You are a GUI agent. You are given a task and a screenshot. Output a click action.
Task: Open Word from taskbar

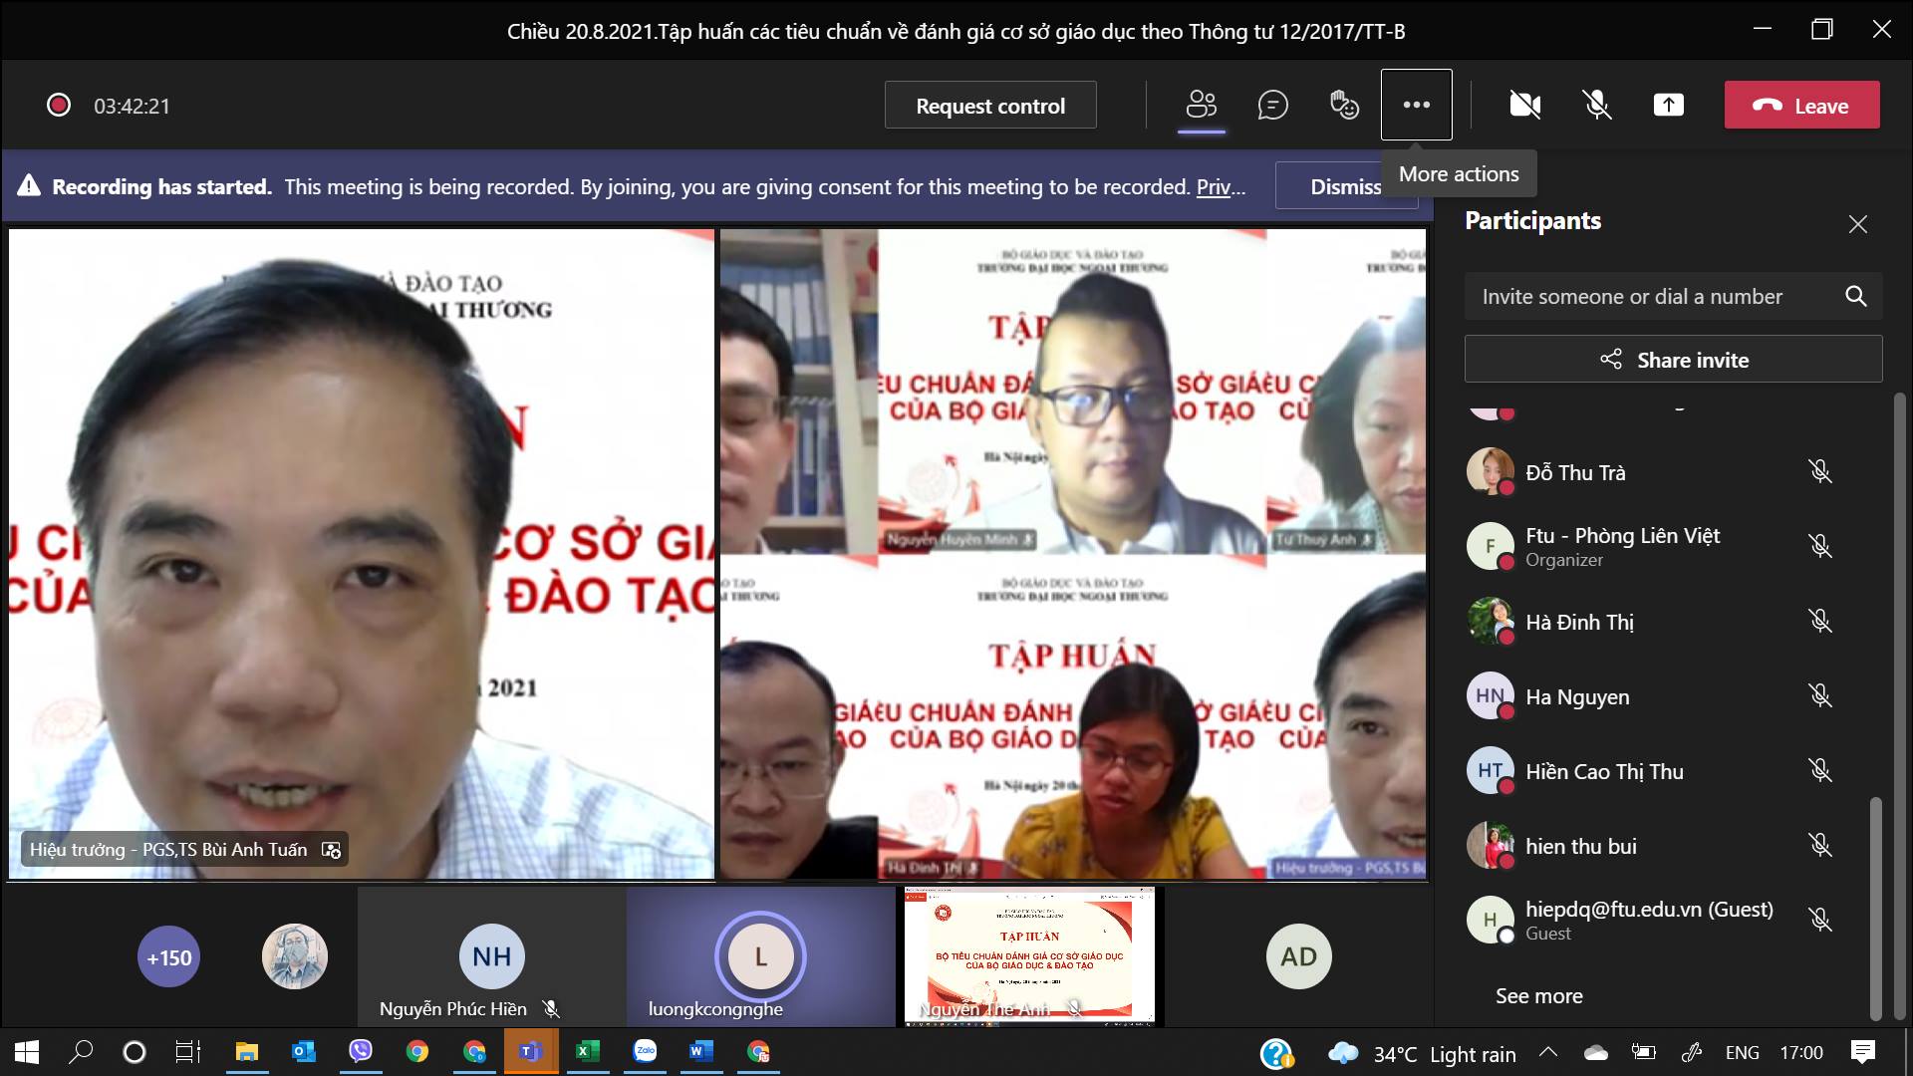701,1052
